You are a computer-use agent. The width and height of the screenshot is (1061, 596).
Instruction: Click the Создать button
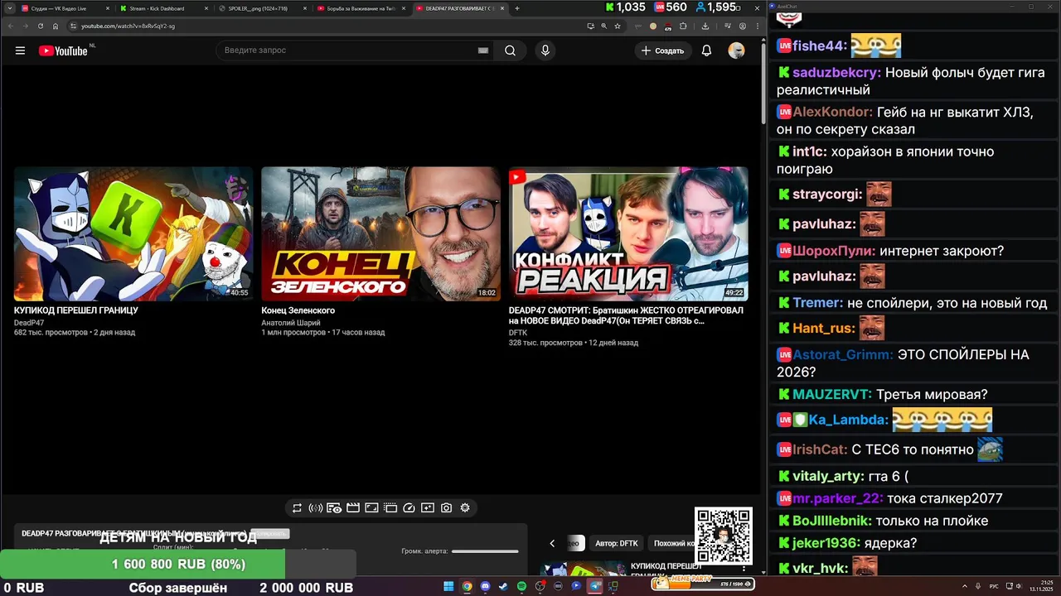tap(663, 50)
